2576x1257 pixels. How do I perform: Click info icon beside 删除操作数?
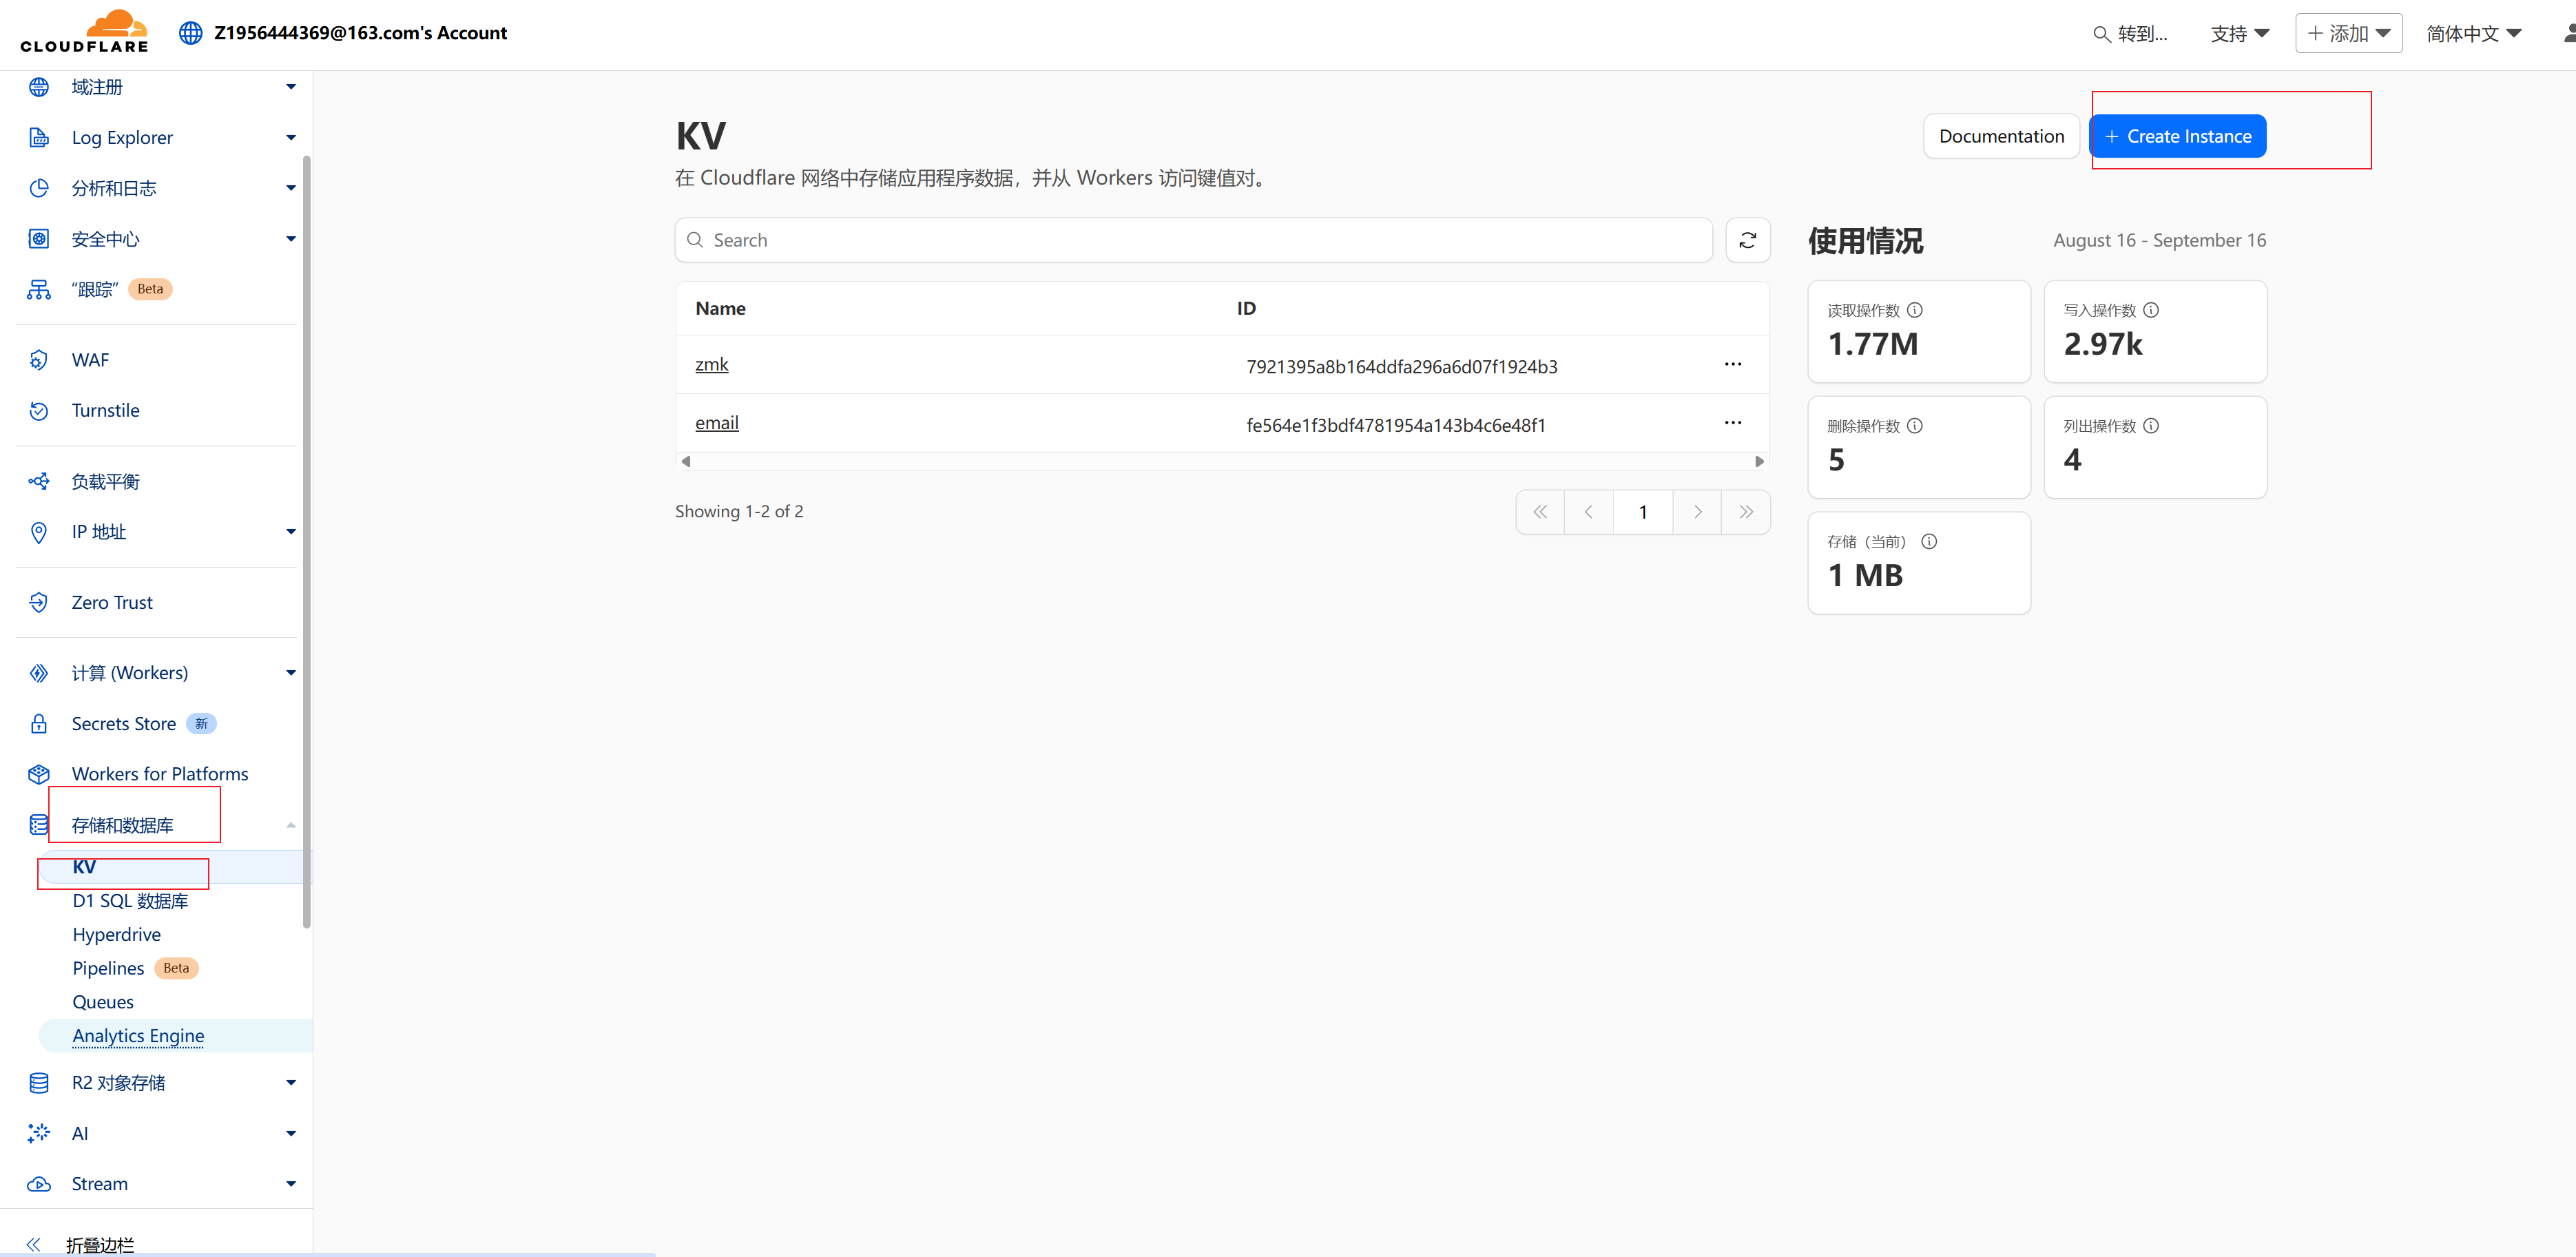[x=1914, y=426]
